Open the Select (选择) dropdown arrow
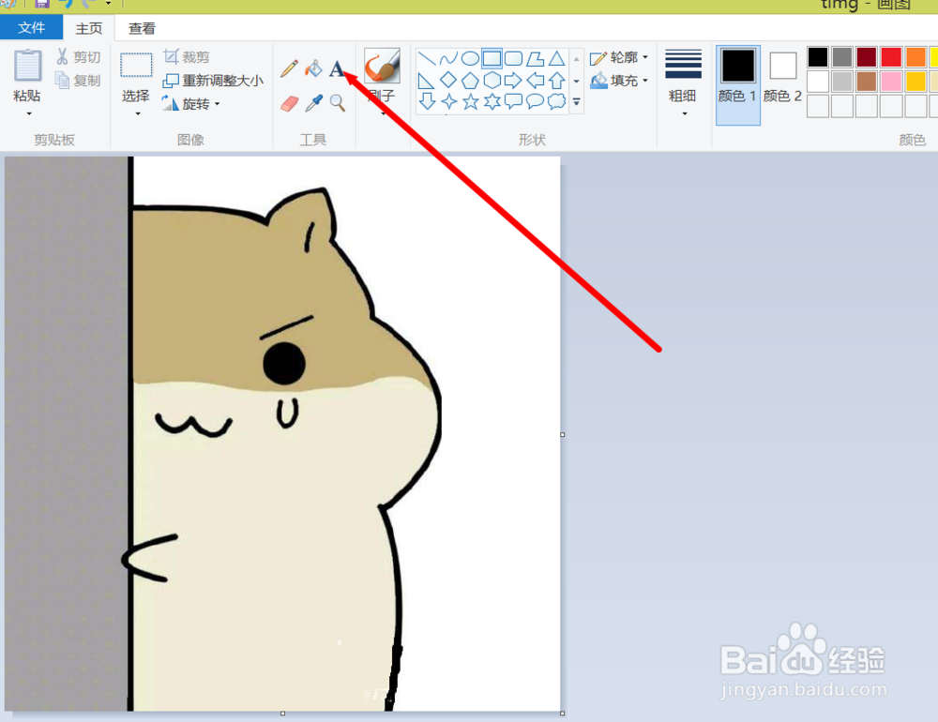 coord(137,113)
